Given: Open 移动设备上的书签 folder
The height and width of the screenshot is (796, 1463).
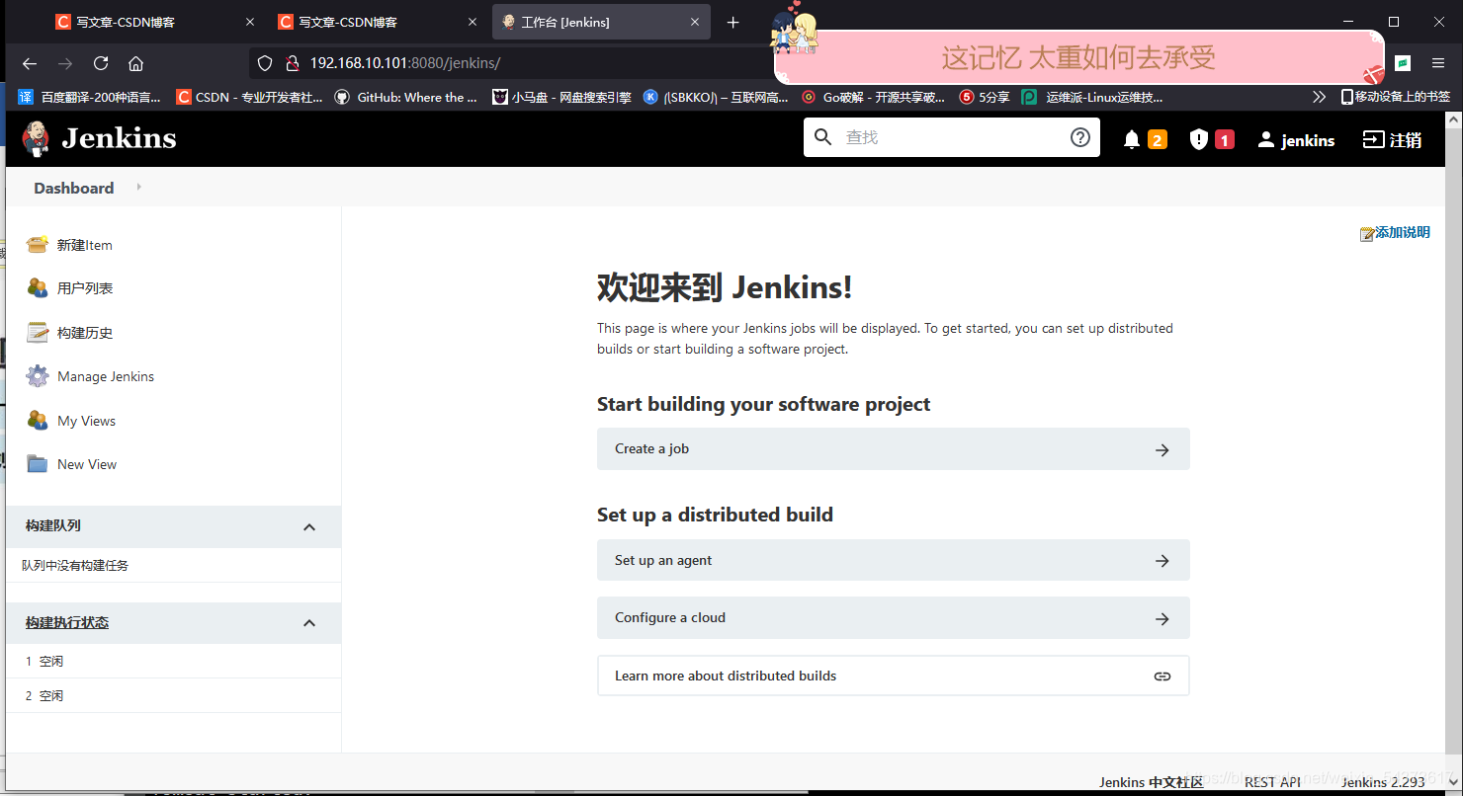Looking at the screenshot, I should (1395, 97).
